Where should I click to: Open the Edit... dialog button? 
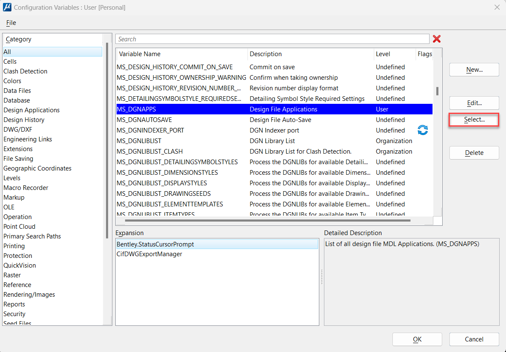474,103
